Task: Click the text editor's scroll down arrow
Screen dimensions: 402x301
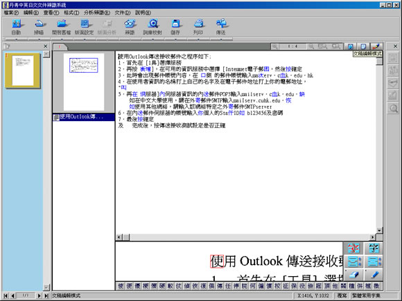Action: (x=379, y=230)
